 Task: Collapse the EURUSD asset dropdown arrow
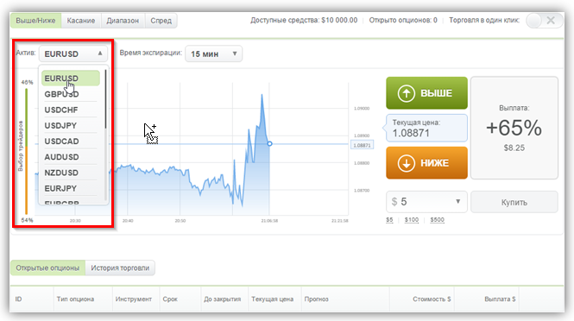[x=100, y=53]
